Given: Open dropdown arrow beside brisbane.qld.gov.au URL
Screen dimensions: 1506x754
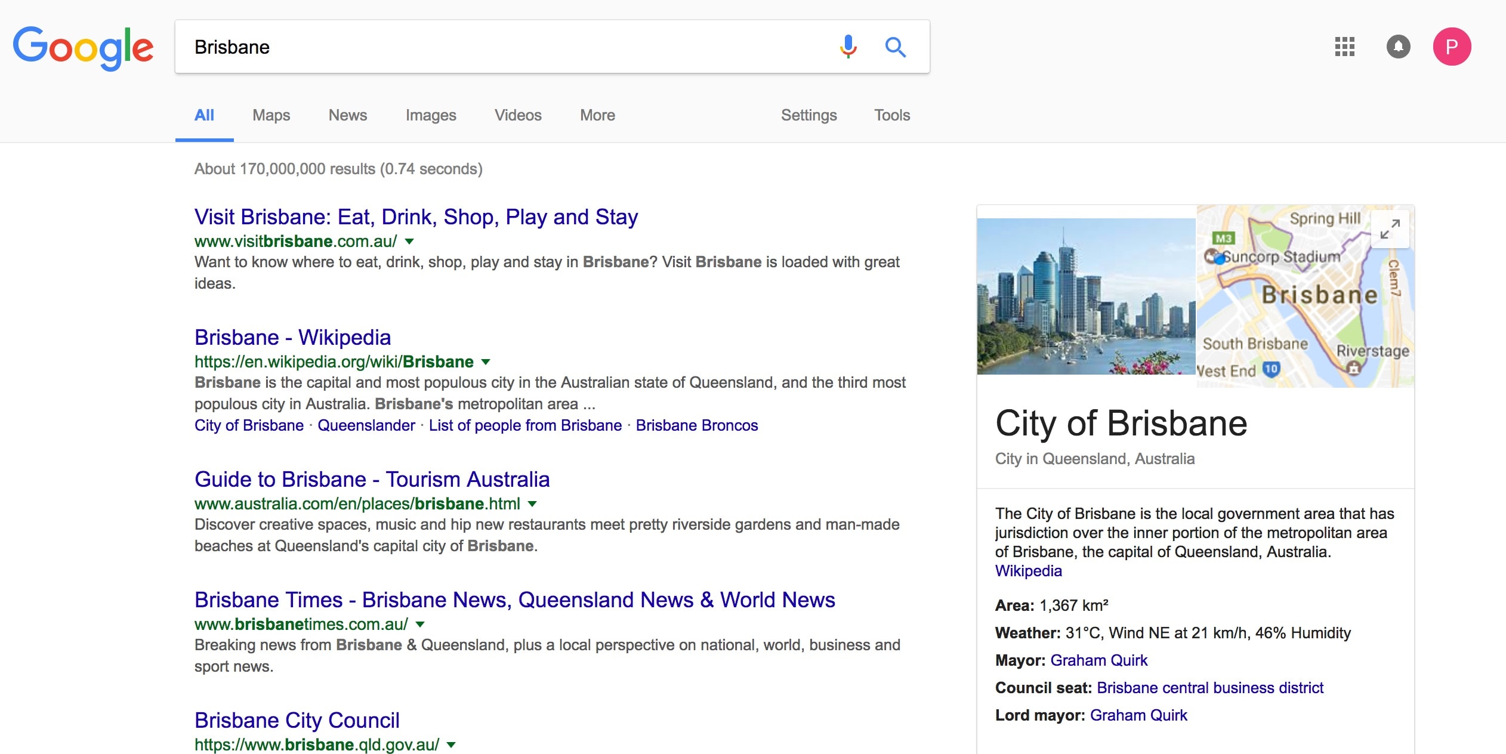Looking at the screenshot, I should pos(451,745).
